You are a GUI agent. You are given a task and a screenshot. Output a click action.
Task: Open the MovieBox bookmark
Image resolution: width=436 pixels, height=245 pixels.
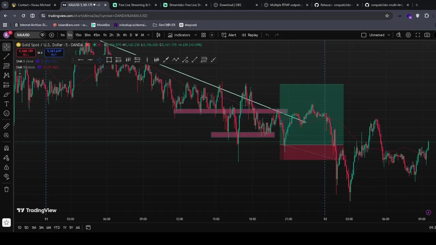(x=100, y=25)
